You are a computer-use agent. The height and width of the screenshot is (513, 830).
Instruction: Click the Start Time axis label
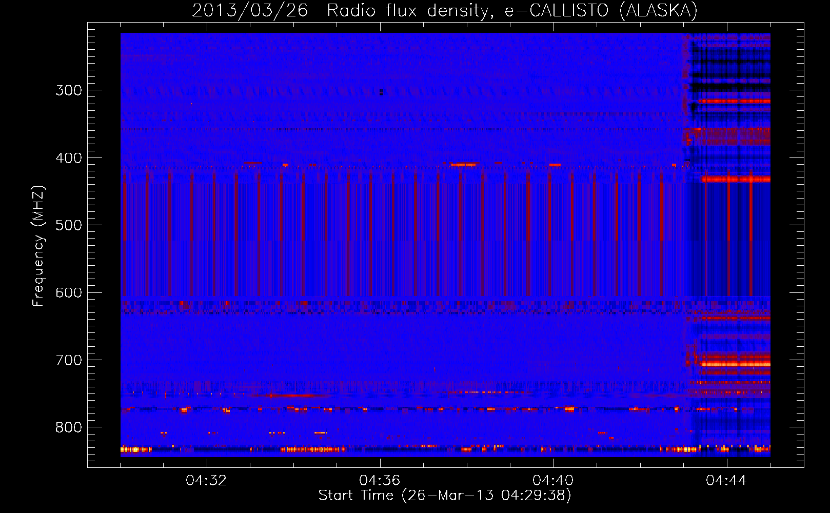click(445, 496)
